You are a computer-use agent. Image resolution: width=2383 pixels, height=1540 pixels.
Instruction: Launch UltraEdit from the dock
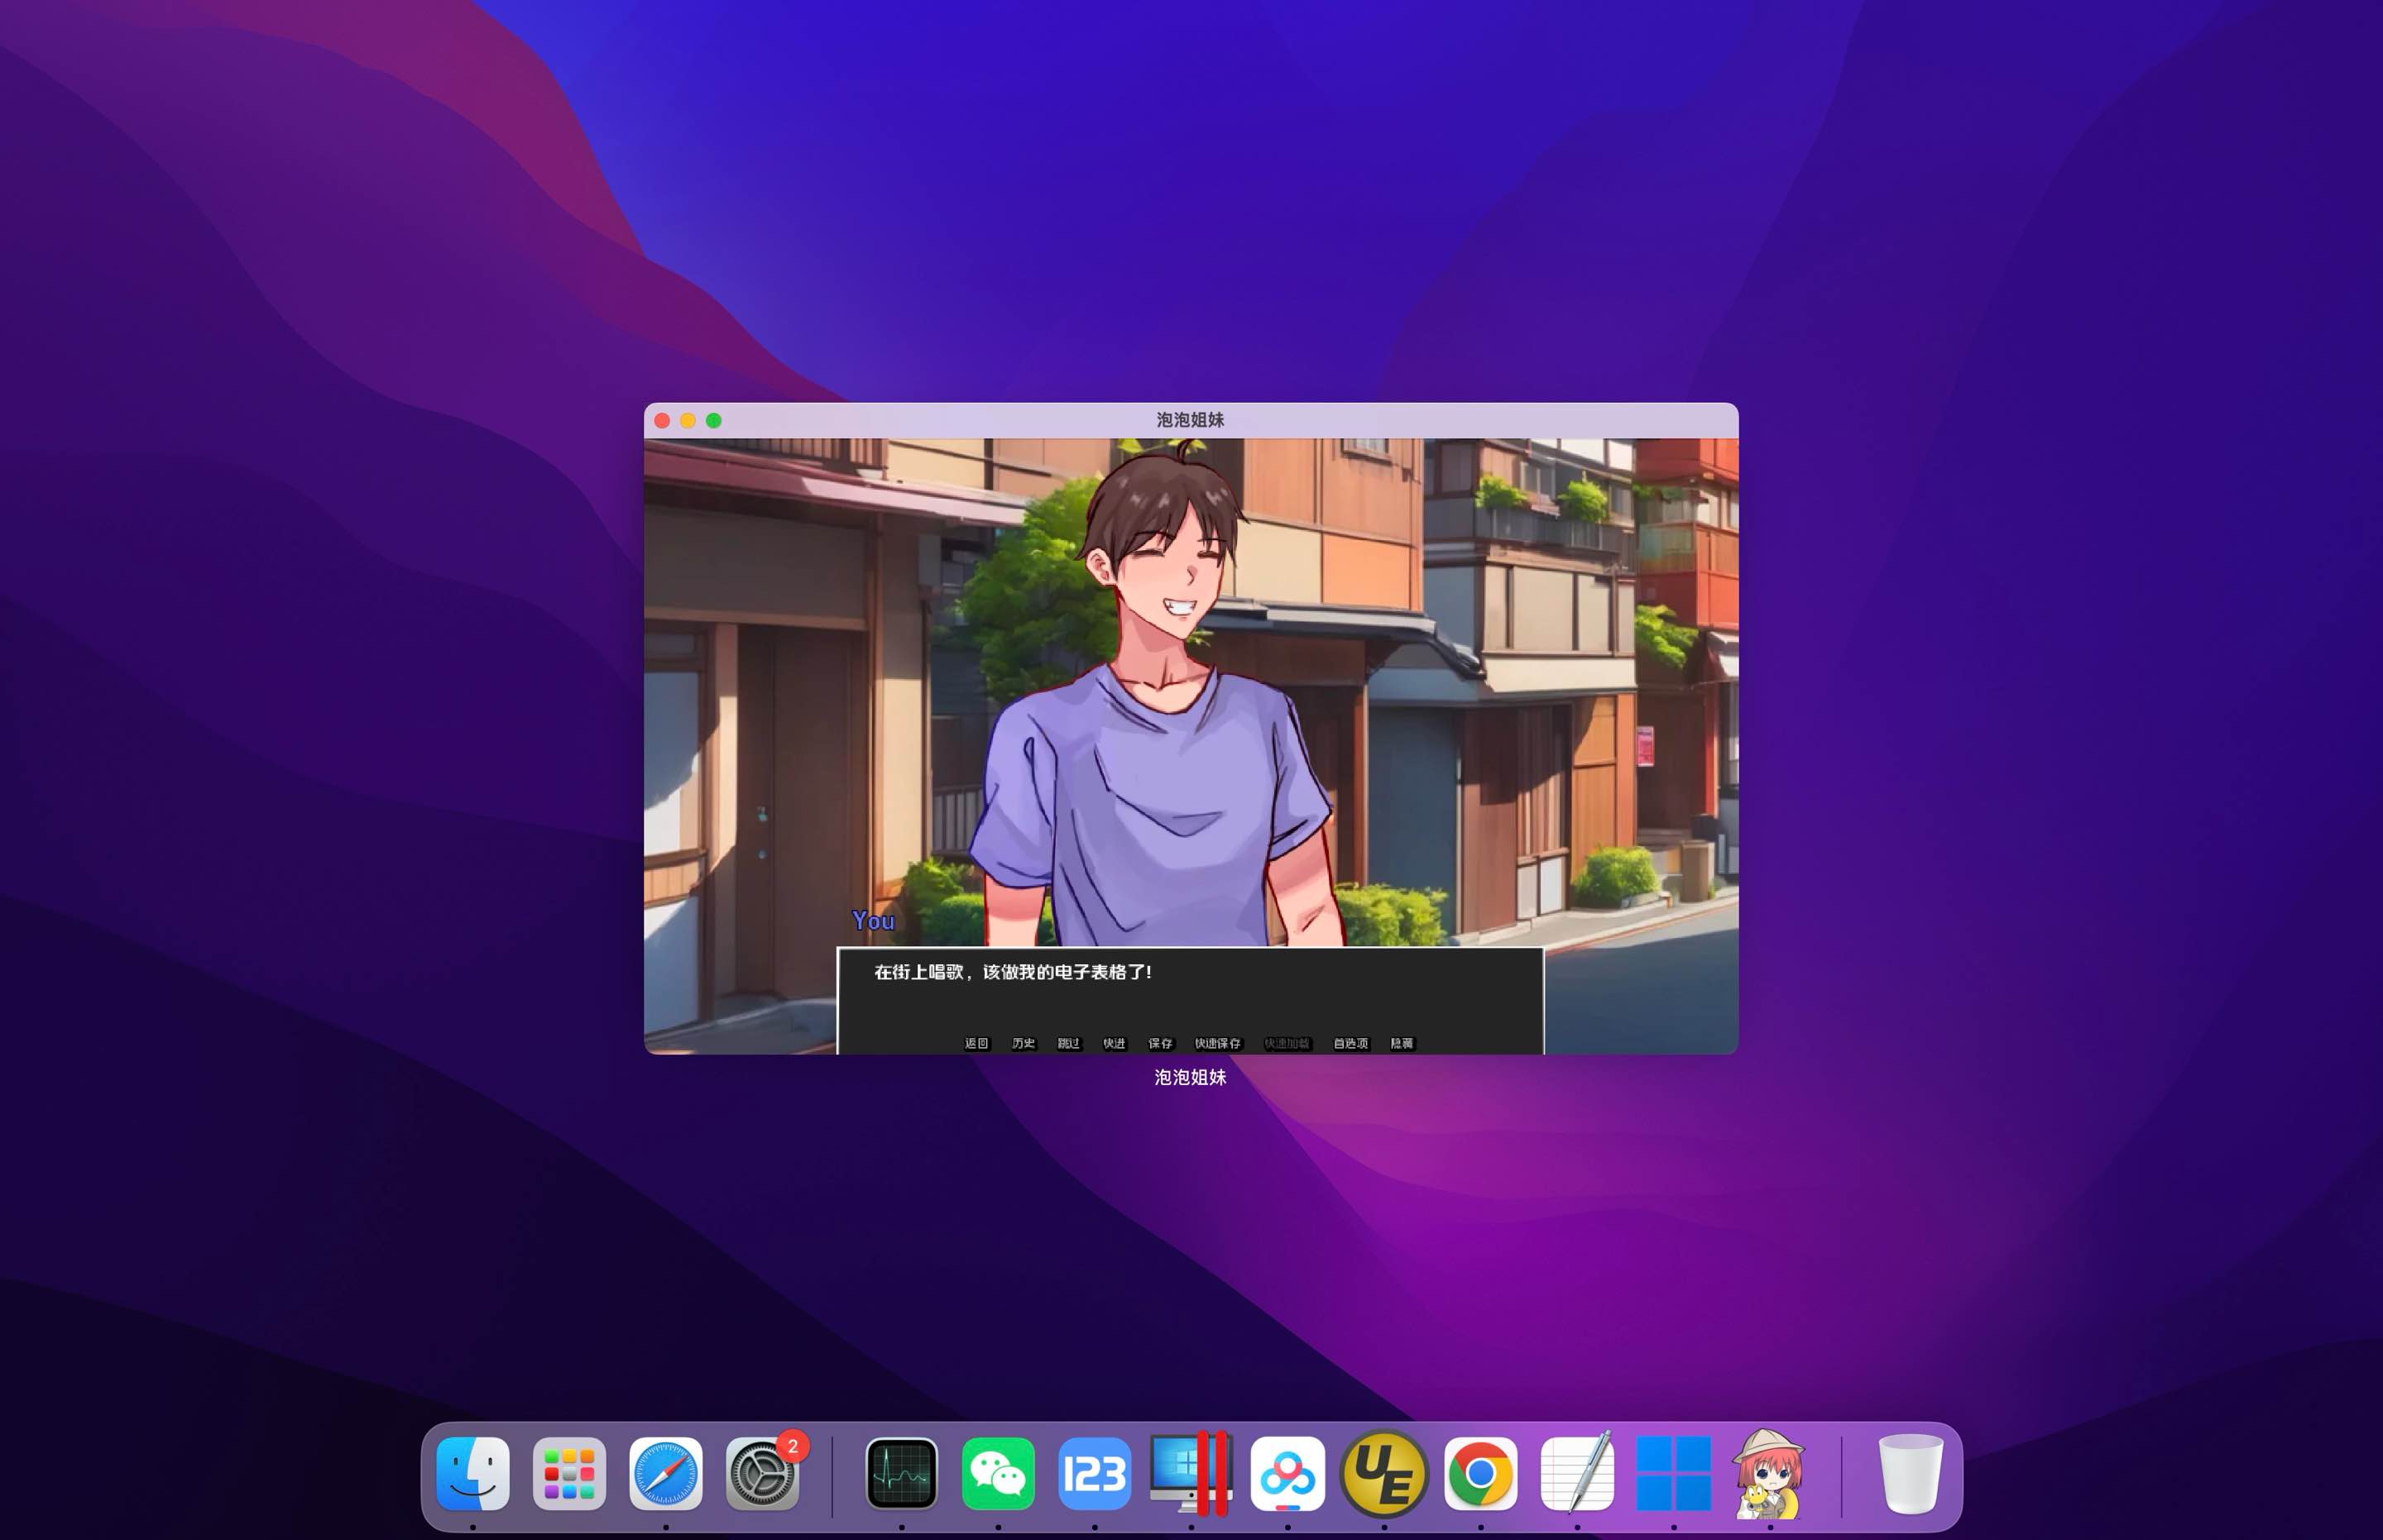(x=1383, y=1473)
